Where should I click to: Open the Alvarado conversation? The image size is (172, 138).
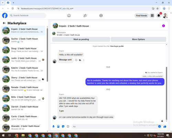[23, 128]
